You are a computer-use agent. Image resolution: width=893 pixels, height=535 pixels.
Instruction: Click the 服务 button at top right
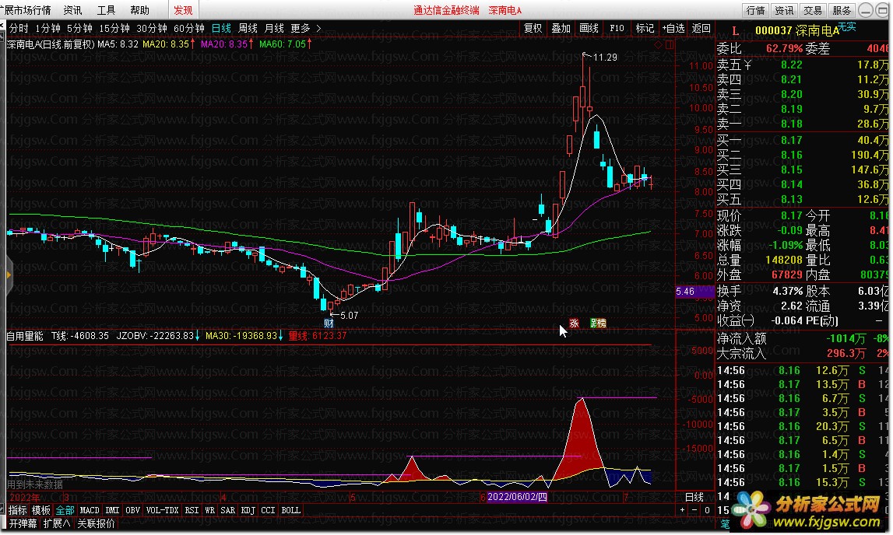coord(841,10)
